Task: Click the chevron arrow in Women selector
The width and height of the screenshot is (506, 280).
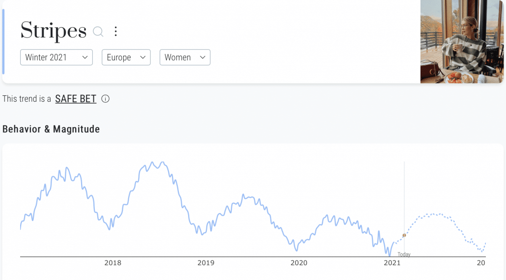Action: 202,57
